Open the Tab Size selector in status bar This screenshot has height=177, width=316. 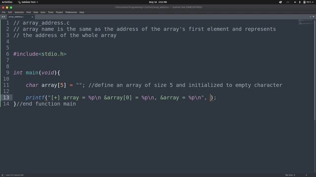click(290, 175)
